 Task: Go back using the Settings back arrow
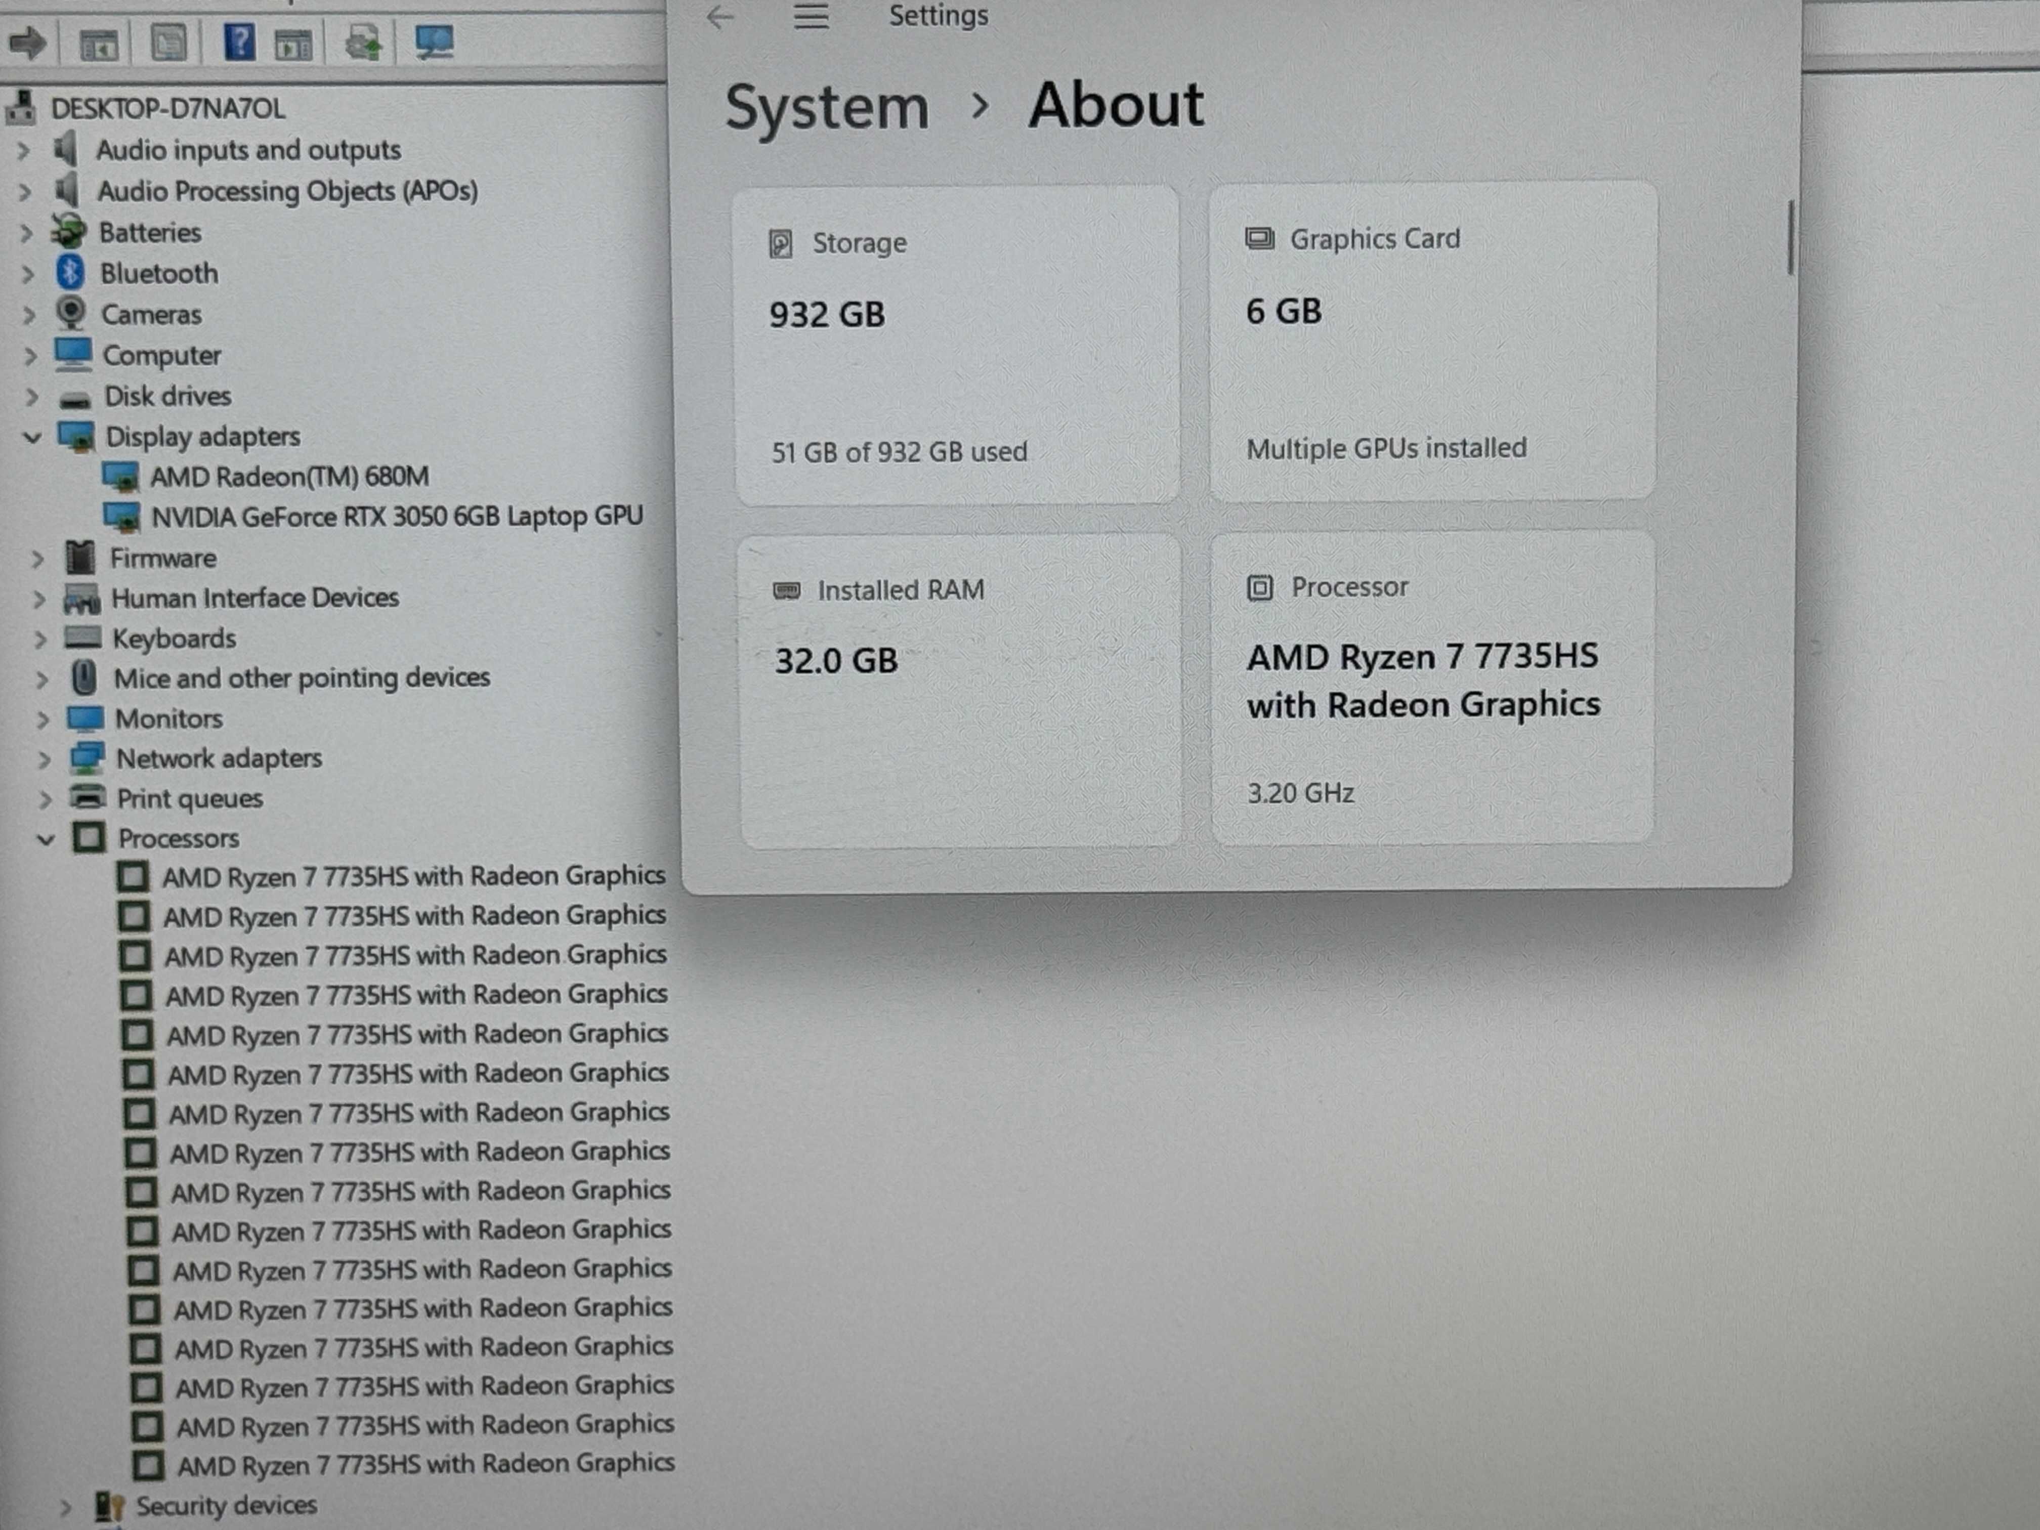tap(719, 17)
